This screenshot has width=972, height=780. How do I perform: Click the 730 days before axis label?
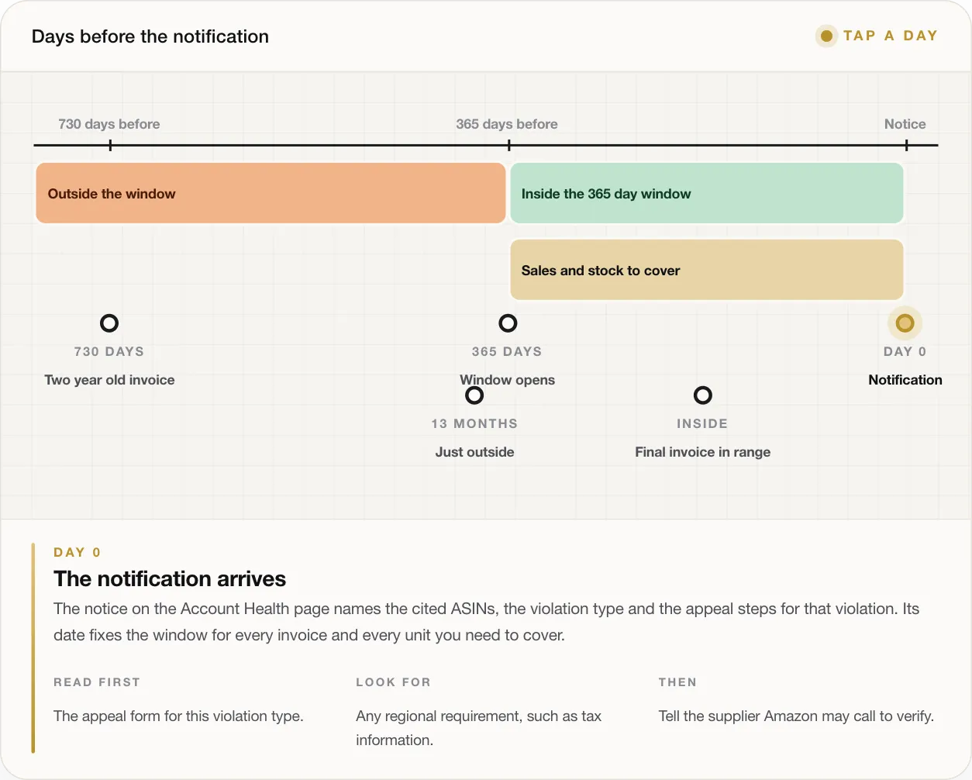[x=109, y=124]
